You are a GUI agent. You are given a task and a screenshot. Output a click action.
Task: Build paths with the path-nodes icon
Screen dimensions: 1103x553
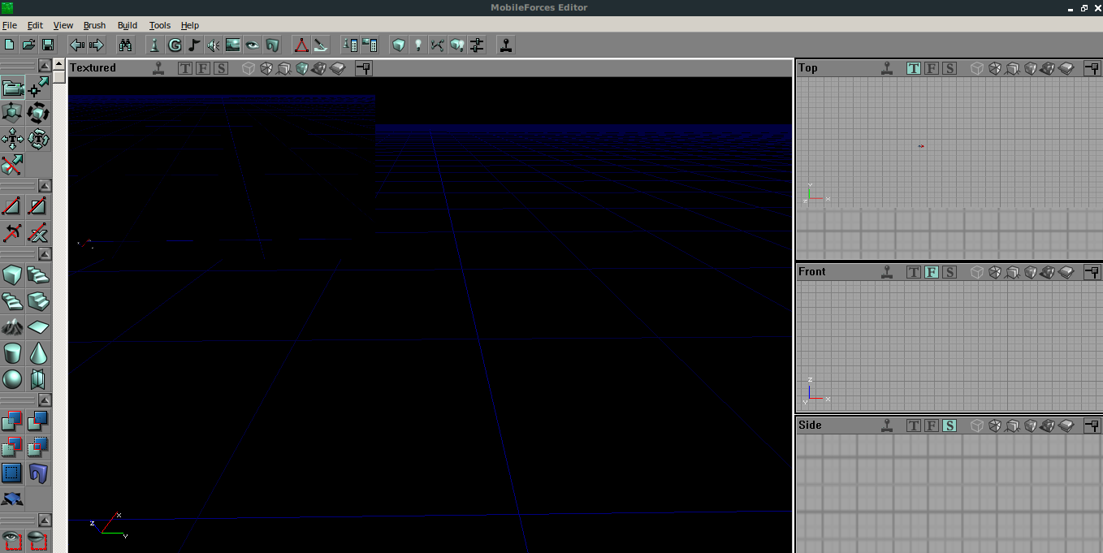(x=437, y=45)
